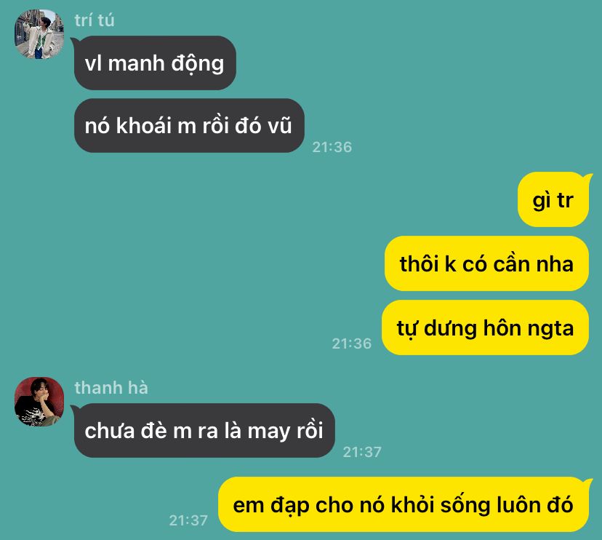Screen dimensions: 602x540
Task: Select the message 'vl manh động'
Action: pyautogui.click(x=155, y=63)
